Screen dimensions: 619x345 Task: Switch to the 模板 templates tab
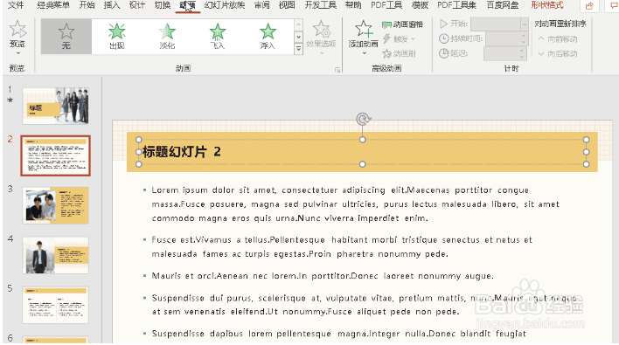[420, 5]
